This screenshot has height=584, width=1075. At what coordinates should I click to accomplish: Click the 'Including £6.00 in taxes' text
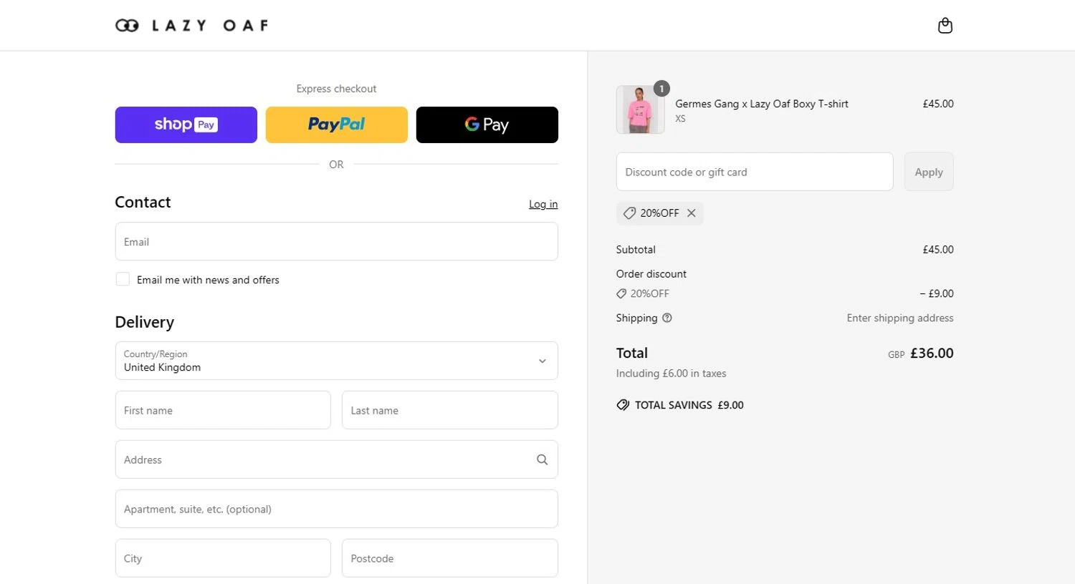coord(671,374)
